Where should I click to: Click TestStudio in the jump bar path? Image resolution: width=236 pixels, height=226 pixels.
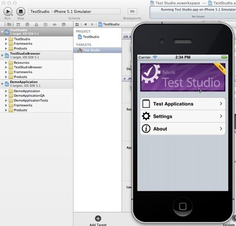pos(109,24)
